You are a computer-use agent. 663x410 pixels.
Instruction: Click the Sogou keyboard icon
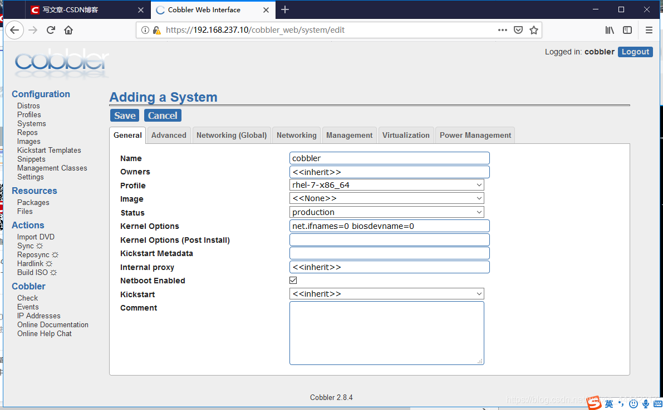[657, 404]
